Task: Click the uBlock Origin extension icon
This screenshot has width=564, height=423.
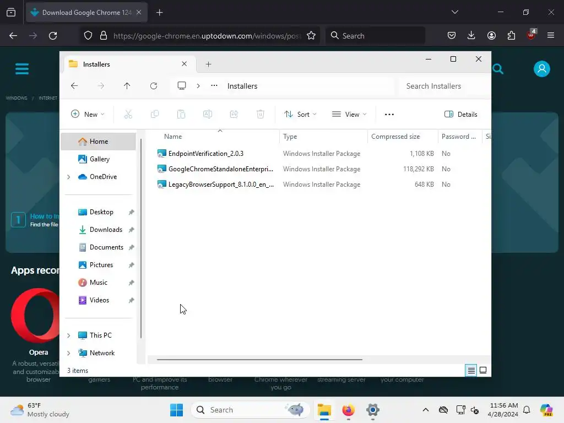Action: 532,35
